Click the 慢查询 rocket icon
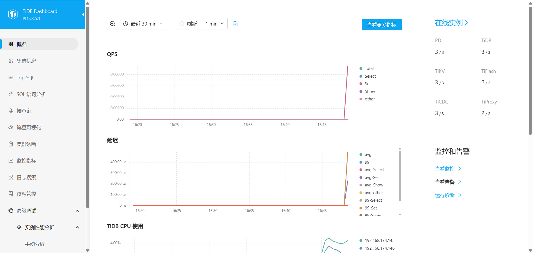This screenshot has height=253, width=533. point(11,111)
